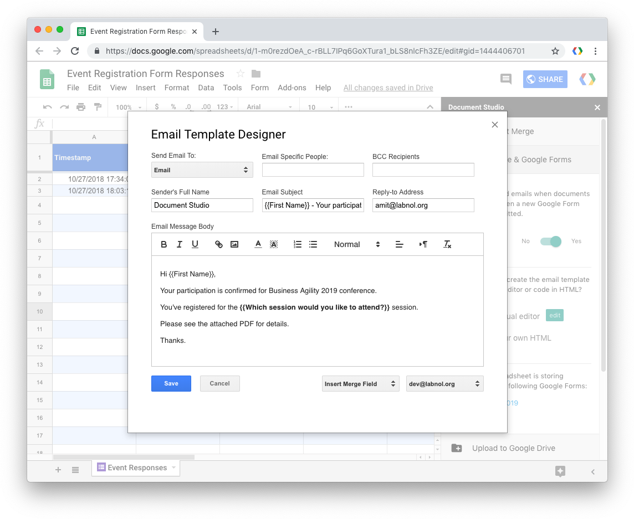634x519 pixels.
Task: Open the text color picker
Action: [258, 244]
